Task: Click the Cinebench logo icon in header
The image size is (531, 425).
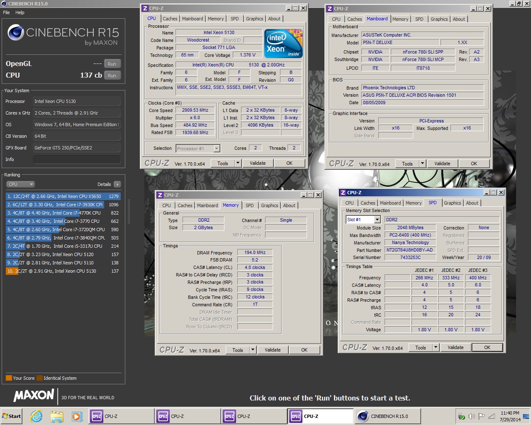Action: pos(16,33)
